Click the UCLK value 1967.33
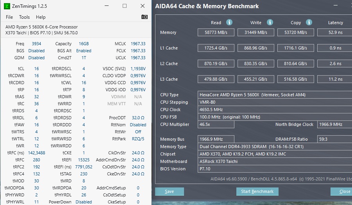The height and width of the screenshot is (205, 352). [x=138, y=58]
